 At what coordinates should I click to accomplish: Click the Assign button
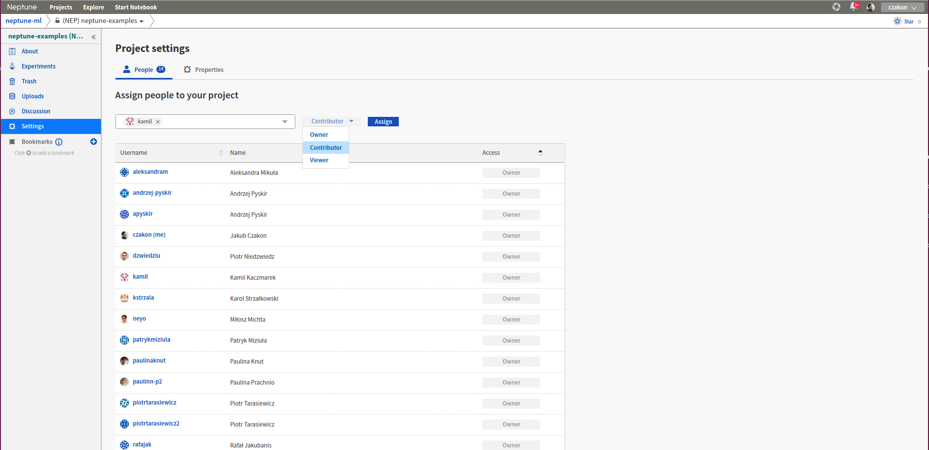pyautogui.click(x=383, y=122)
